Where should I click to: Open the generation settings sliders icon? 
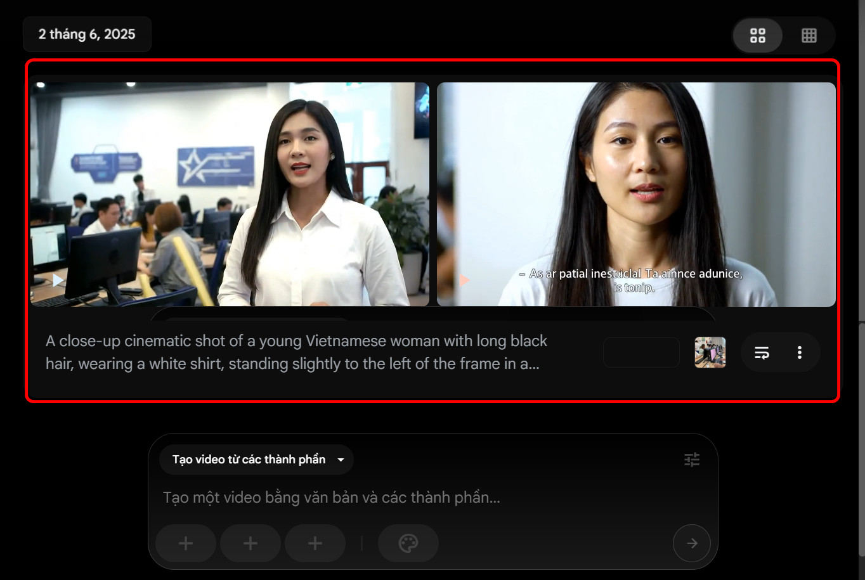click(x=691, y=460)
